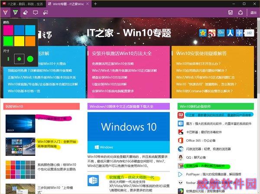Open 软媒魔方 优化大师新一代 link
The image size is (260, 194).
click(x=132, y=178)
